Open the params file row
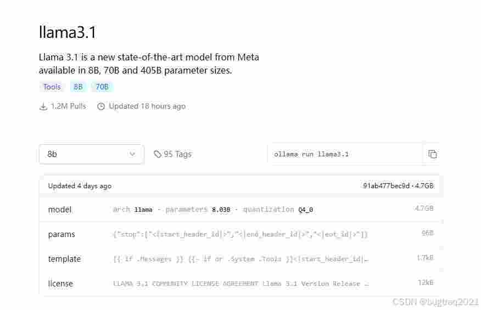 (x=241, y=234)
